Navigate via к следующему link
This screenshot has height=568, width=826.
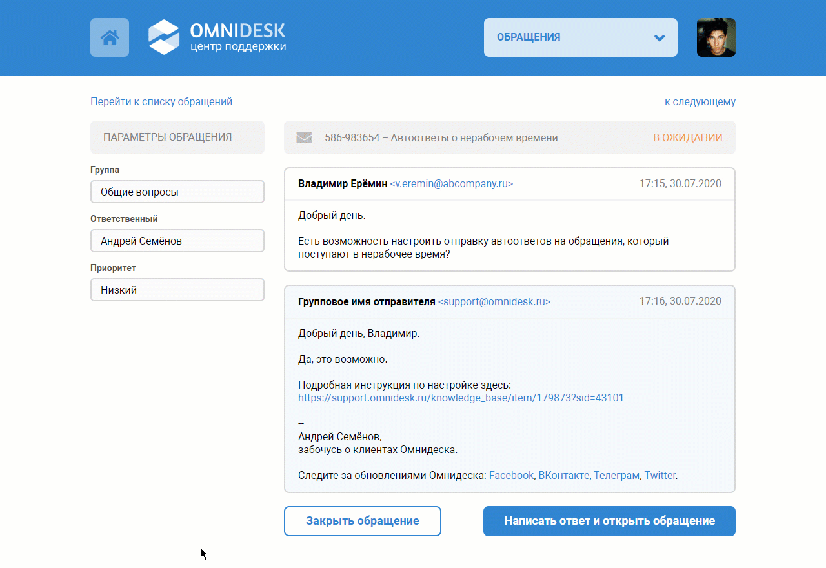(700, 101)
